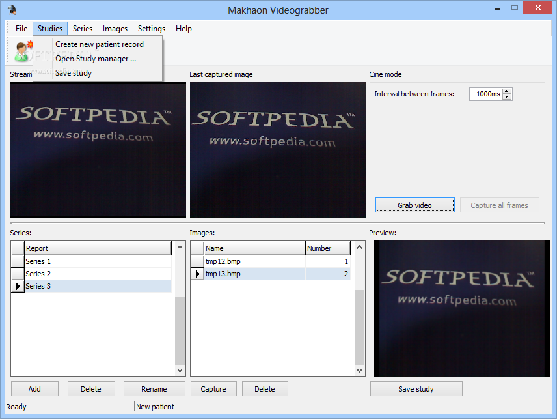This screenshot has width=557, height=419.
Task: Click the Number column header
Action: click(328, 248)
